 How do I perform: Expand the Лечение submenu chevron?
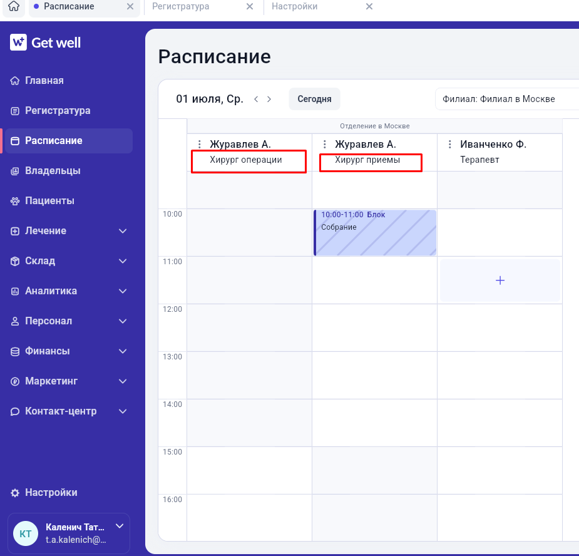[x=123, y=231]
